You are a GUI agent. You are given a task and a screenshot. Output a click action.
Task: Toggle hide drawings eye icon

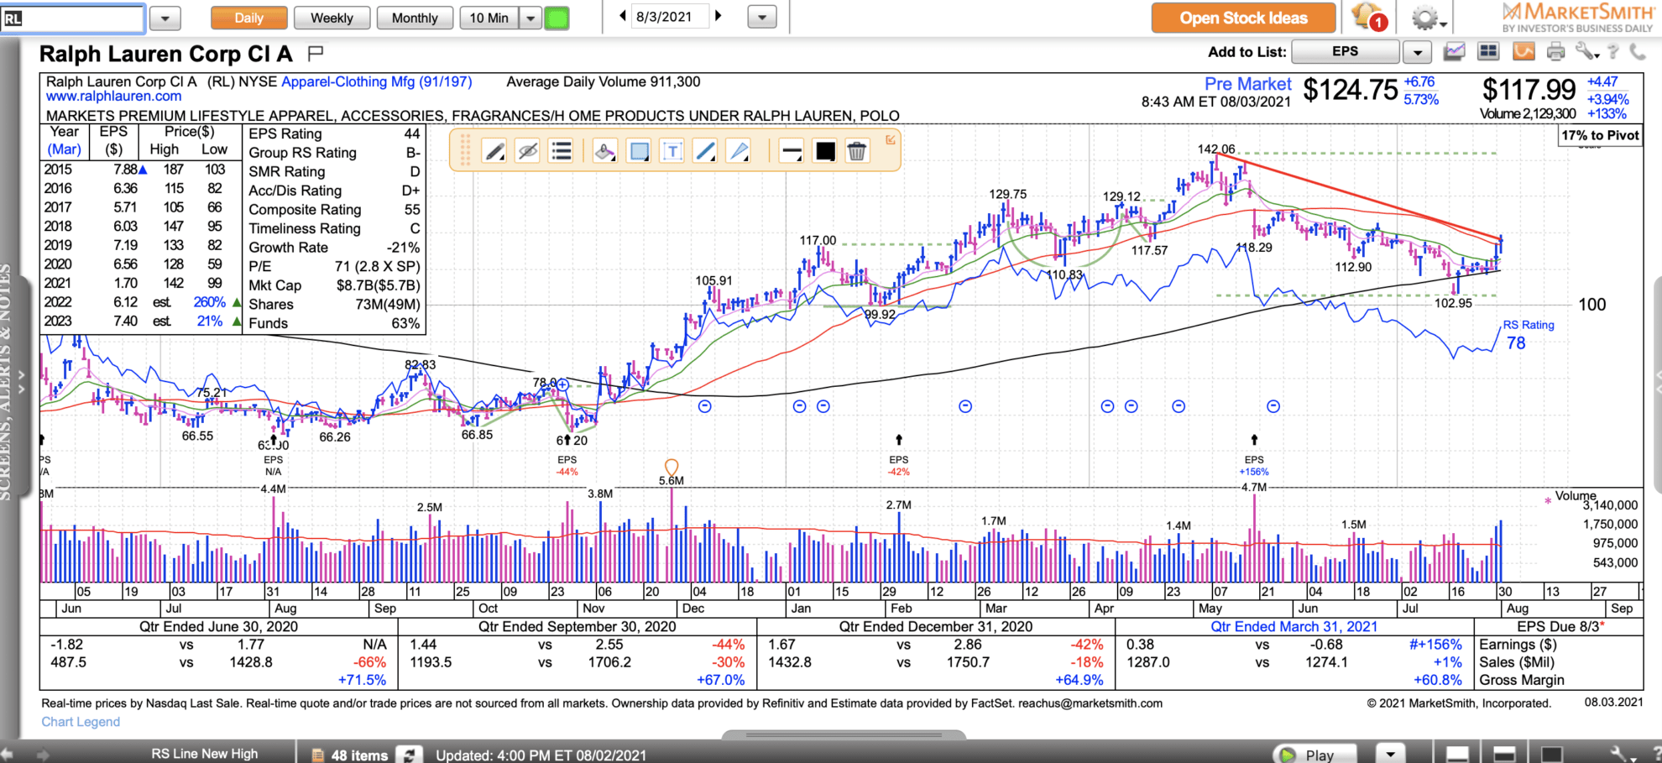coord(528,151)
